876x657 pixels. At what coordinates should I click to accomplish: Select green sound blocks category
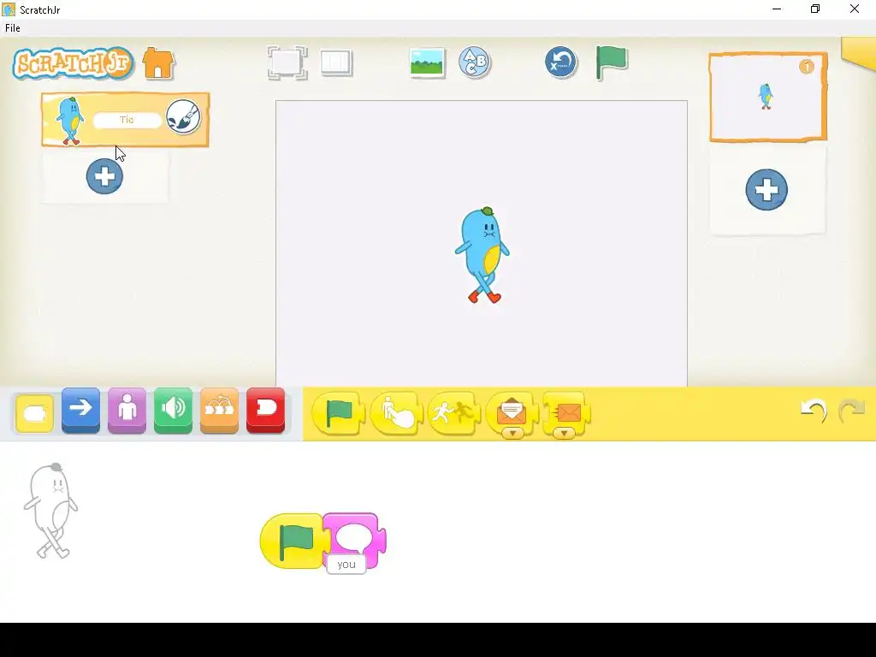coord(173,411)
